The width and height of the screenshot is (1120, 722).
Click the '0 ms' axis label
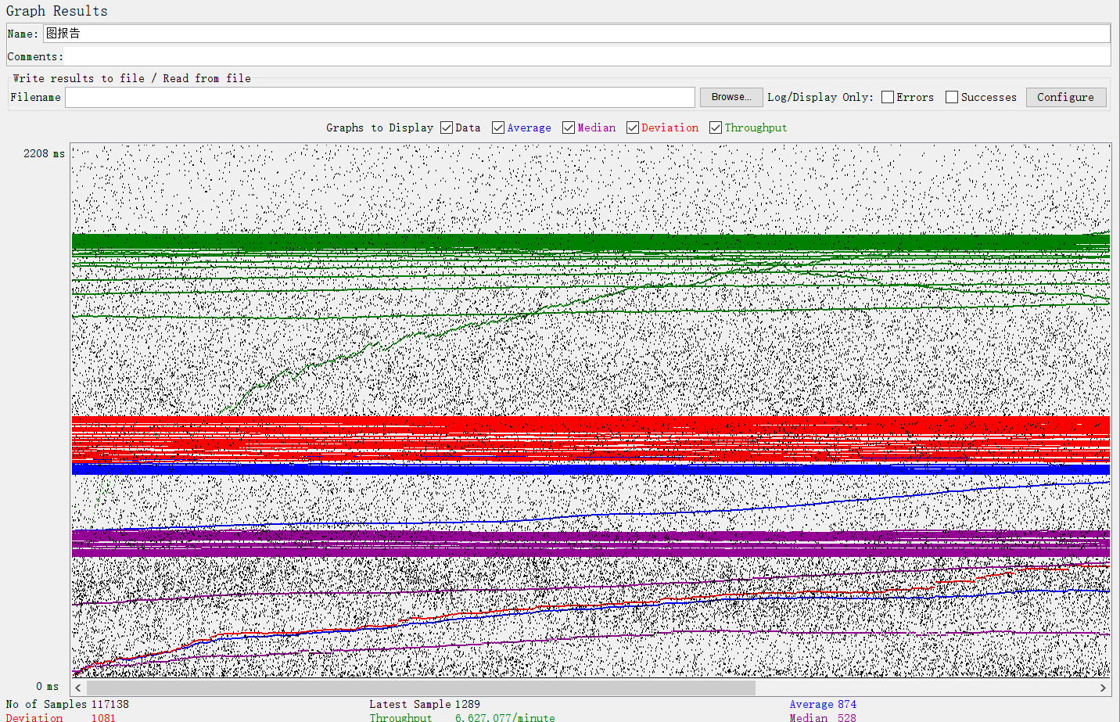pyautogui.click(x=47, y=686)
